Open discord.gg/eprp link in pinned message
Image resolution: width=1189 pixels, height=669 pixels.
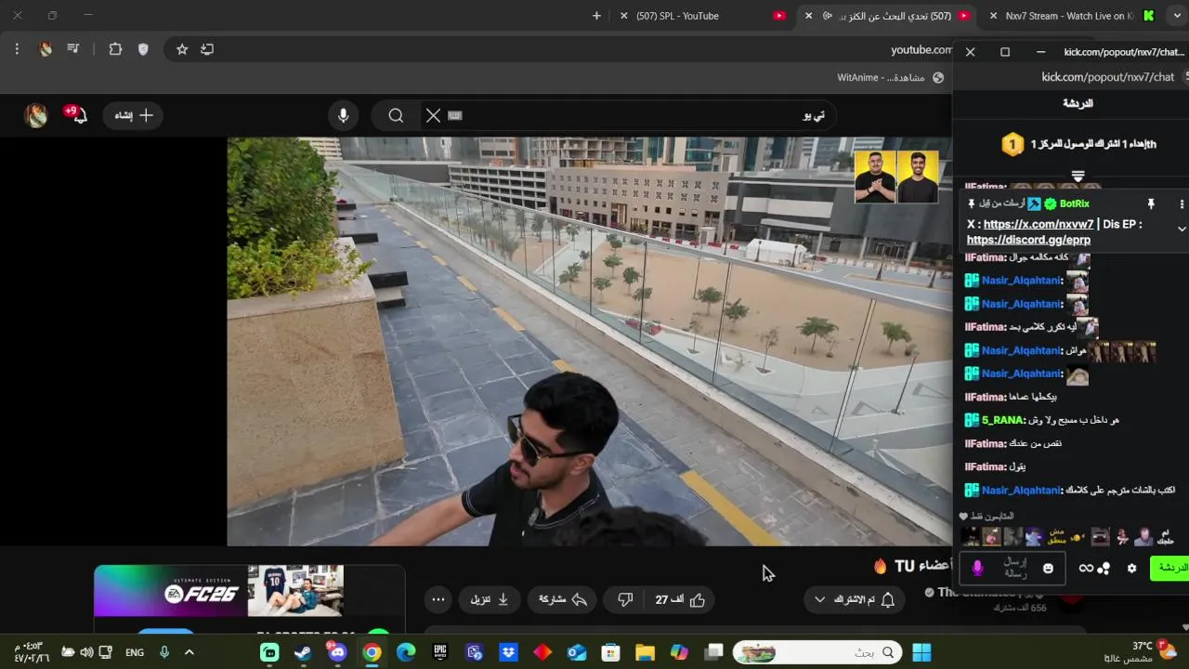pos(1028,240)
